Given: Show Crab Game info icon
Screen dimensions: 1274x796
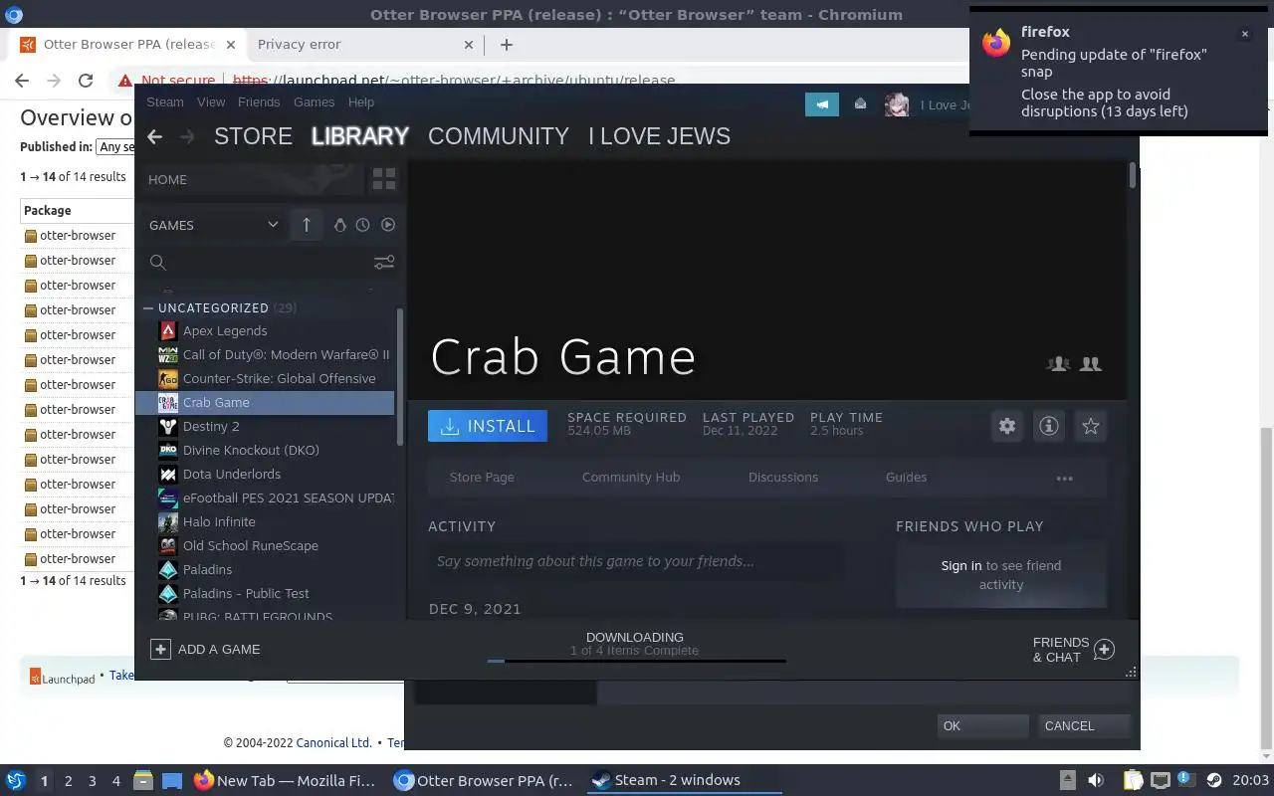Looking at the screenshot, I should click(x=1048, y=426).
